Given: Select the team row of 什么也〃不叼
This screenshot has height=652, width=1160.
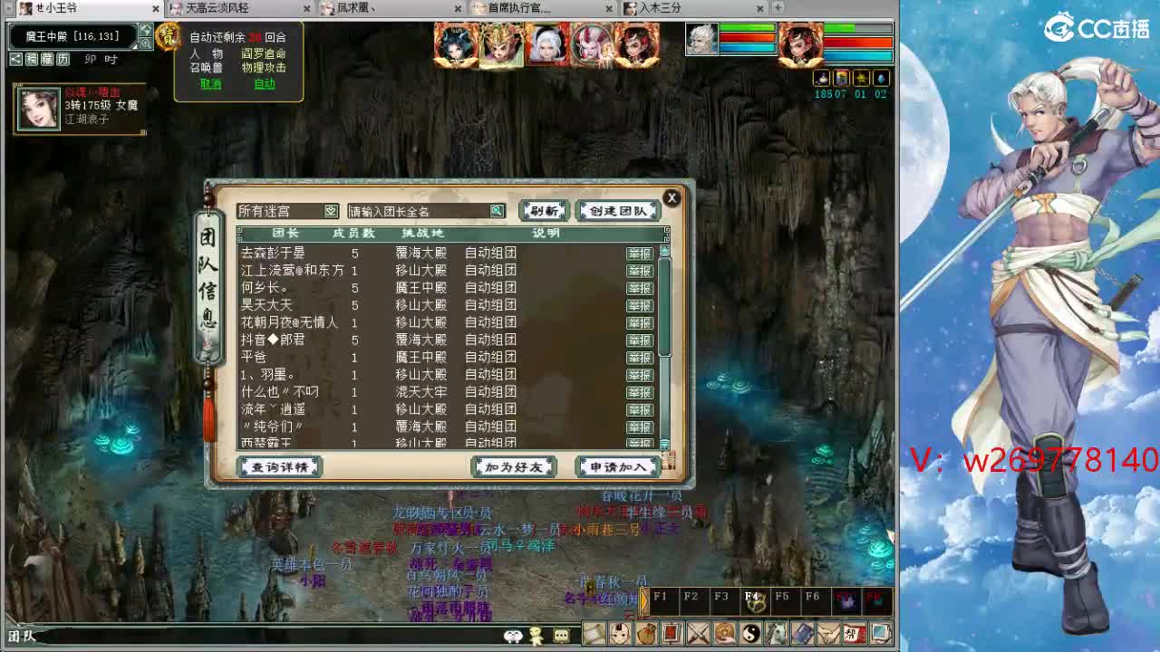Looking at the screenshot, I should [448, 392].
